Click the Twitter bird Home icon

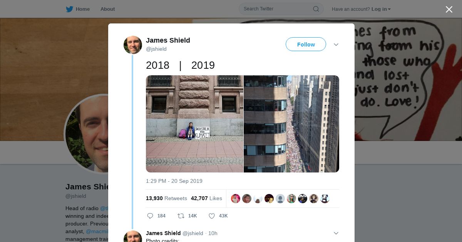click(69, 9)
